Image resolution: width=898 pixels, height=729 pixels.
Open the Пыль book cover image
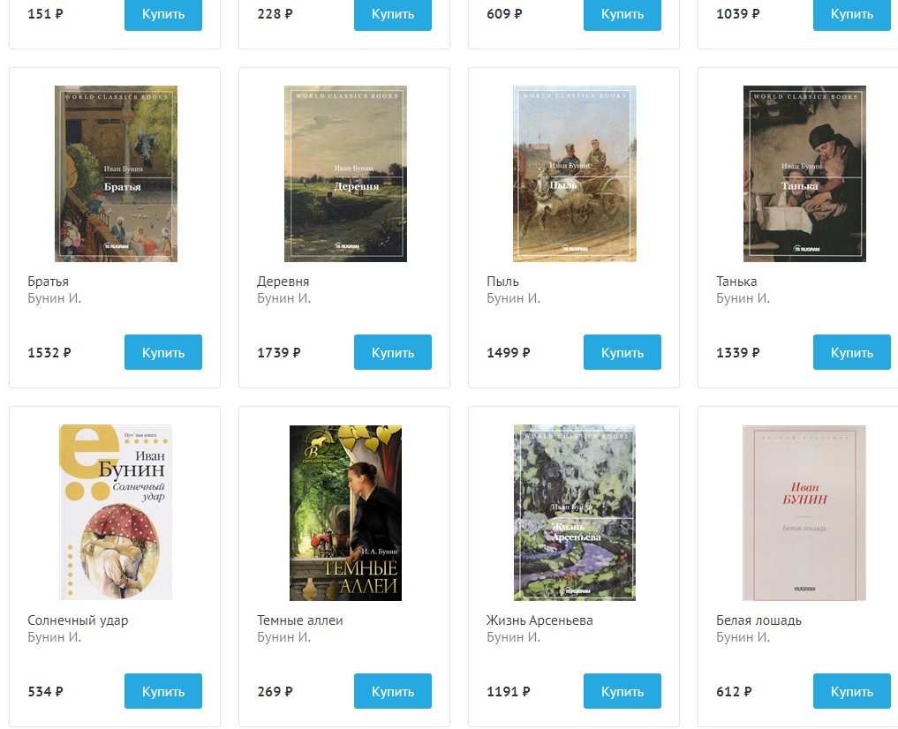pos(575,174)
